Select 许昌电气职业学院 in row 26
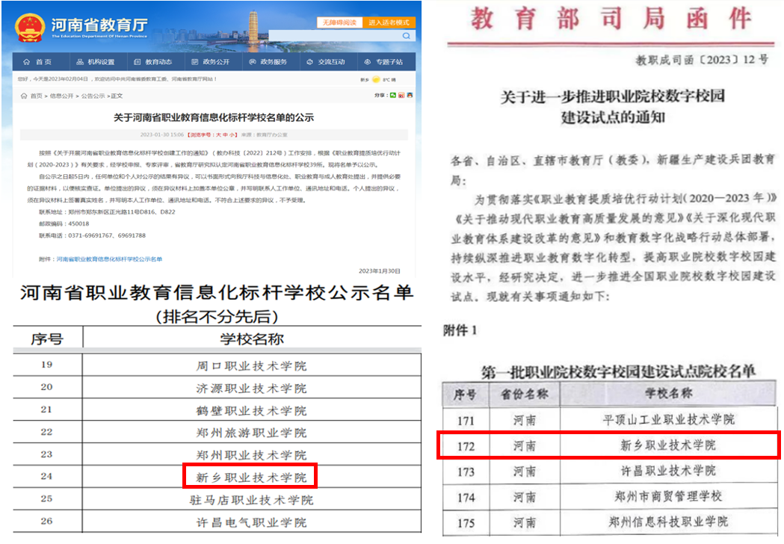This screenshot has height=544, width=784. pos(252,522)
